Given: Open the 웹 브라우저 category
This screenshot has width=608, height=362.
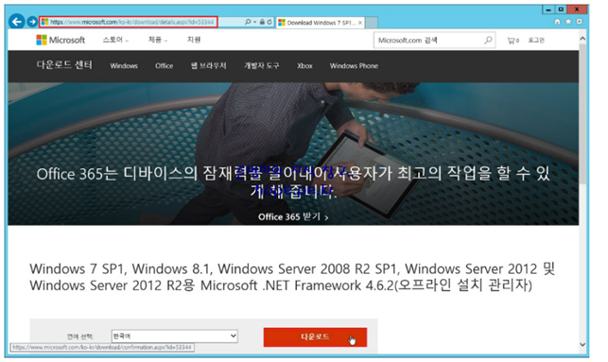Looking at the screenshot, I should (209, 66).
